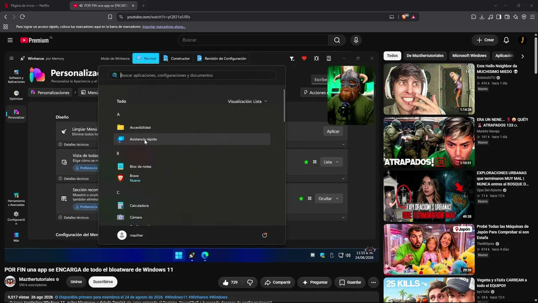Click the Windows Start button in the video
The height and width of the screenshot is (303, 538).
(179, 255)
